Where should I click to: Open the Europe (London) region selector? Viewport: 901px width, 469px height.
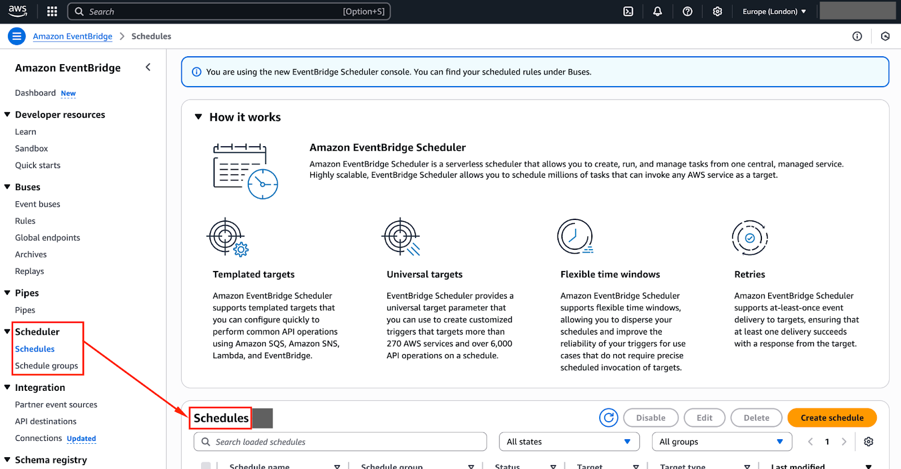(x=774, y=11)
